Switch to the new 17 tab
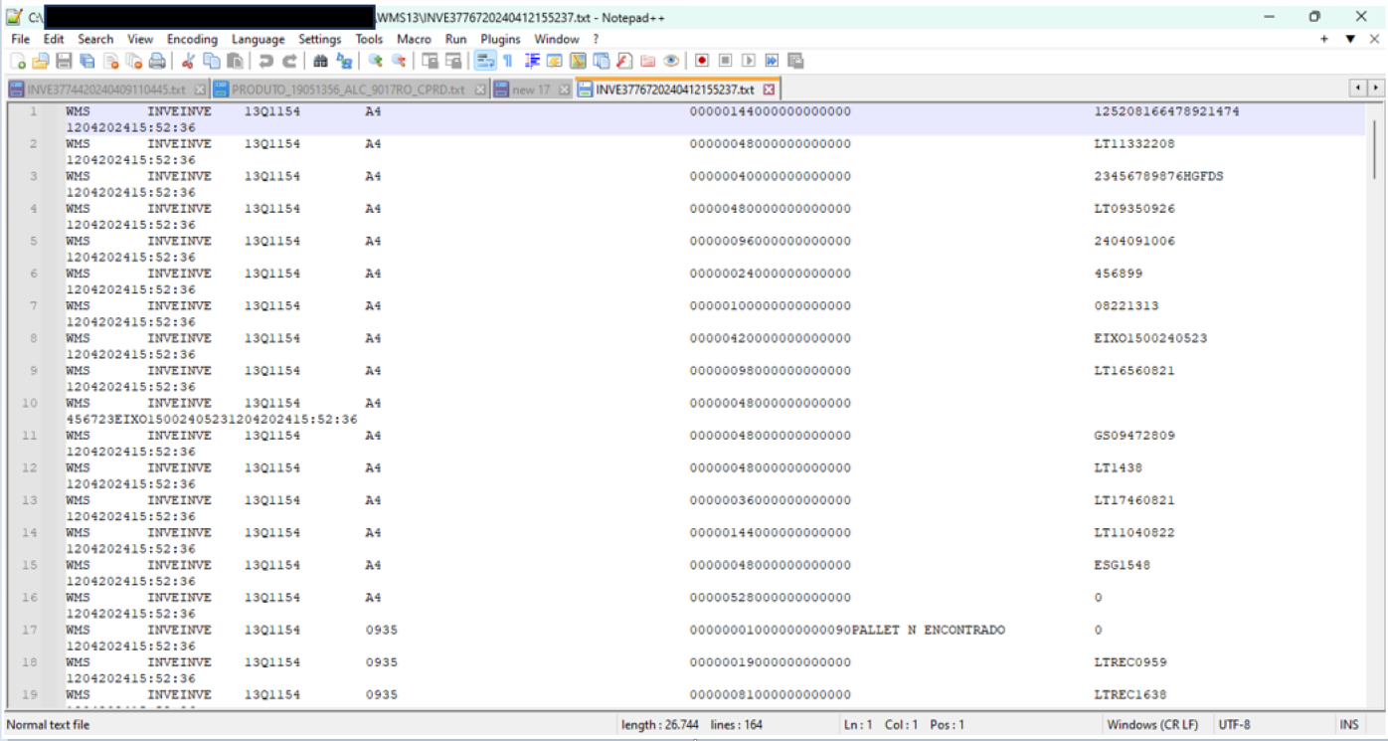Image resolution: width=1388 pixels, height=741 pixels. tap(531, 90)
